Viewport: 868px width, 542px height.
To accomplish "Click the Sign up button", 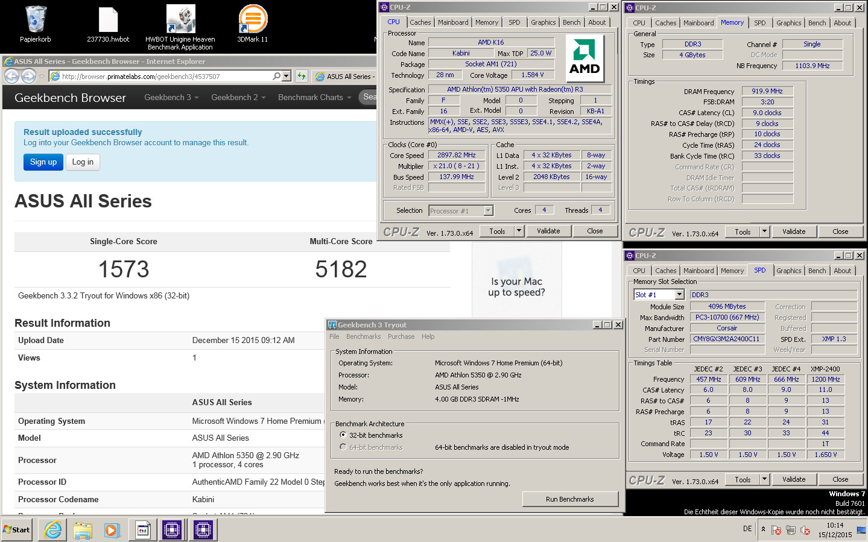I will click(43, 162).
